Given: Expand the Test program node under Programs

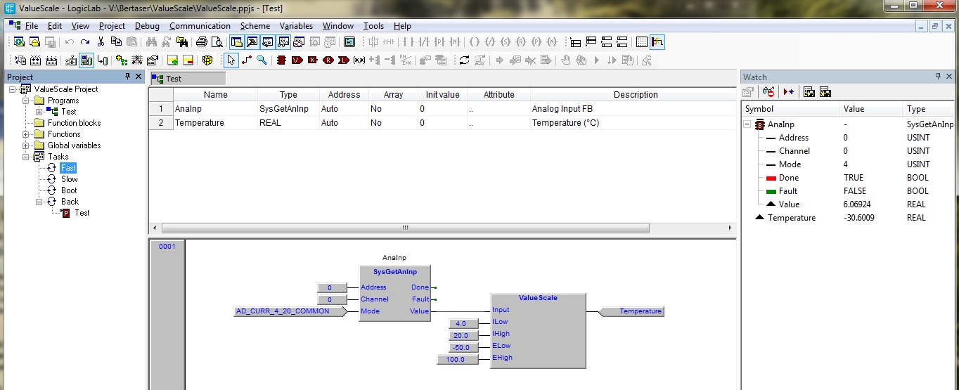Looking at the screenshot, I should tap(39, 112).
